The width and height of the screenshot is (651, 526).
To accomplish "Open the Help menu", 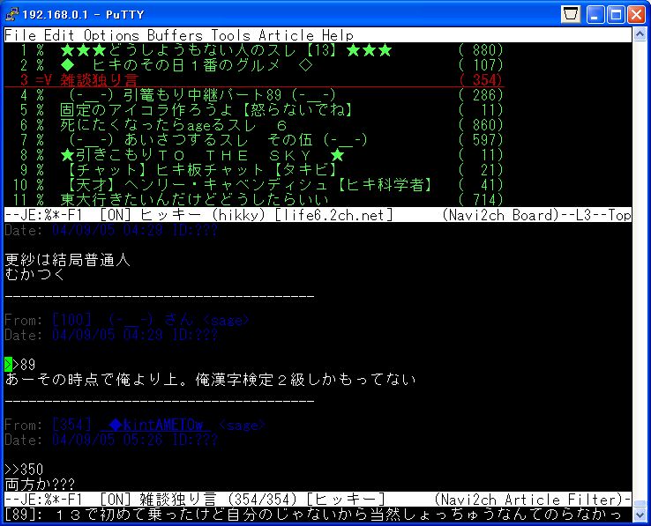I will coord(338,35).
